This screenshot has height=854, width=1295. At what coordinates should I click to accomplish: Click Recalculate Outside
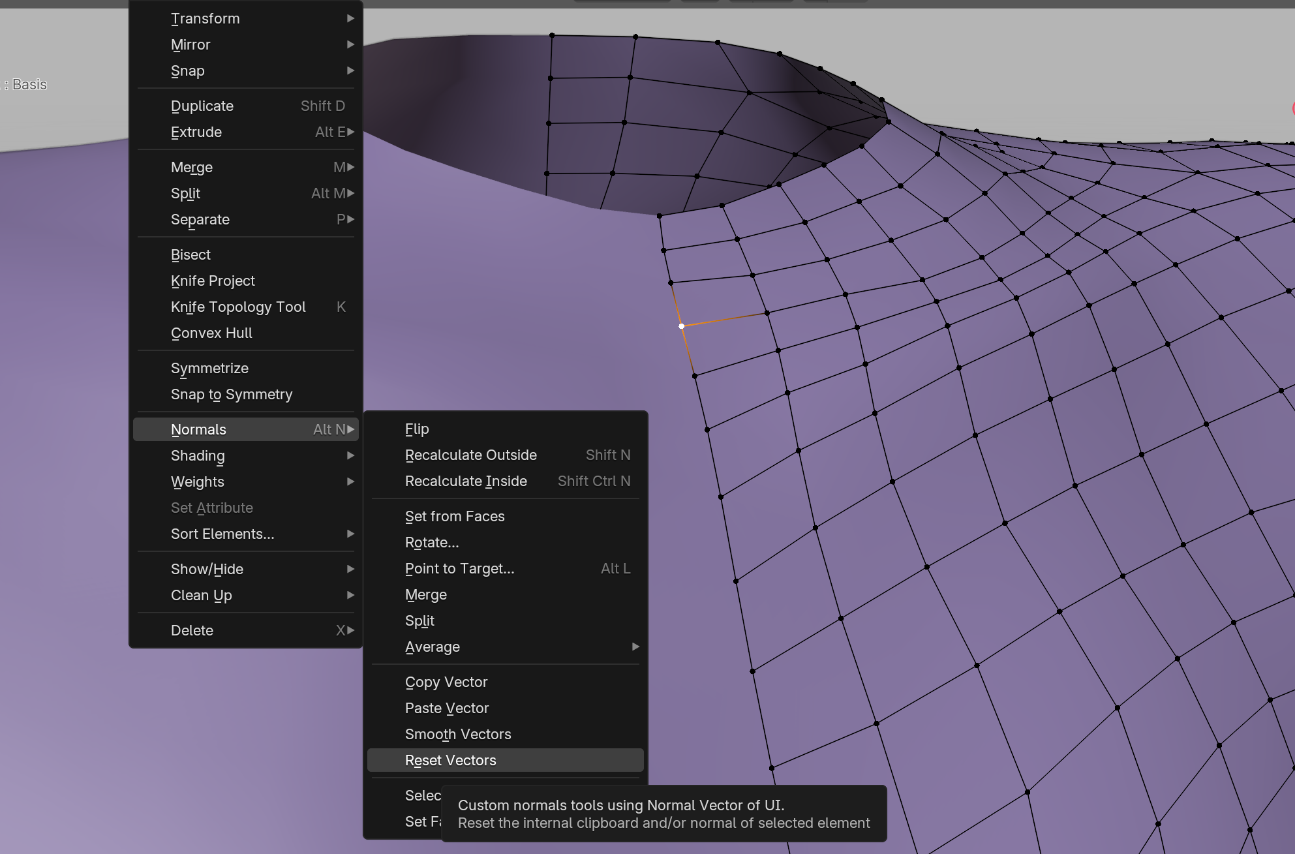point(470,455)
